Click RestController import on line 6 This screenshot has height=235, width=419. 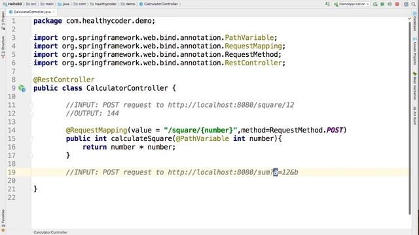click(253, 63)
